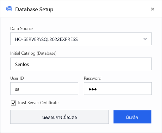Screen dimensions: 162x133
Task: Focus the Initial Catalog field containing Senfos
Action: [x=81, y=64]
